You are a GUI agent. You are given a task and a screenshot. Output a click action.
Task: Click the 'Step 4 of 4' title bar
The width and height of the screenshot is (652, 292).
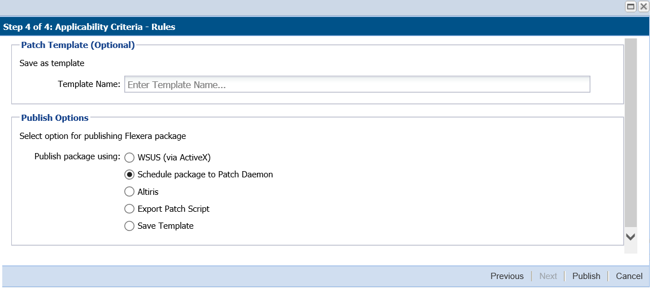tap(89, 27)
